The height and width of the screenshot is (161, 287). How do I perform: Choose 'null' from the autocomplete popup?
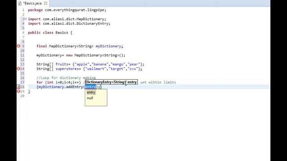pos(90,98)
